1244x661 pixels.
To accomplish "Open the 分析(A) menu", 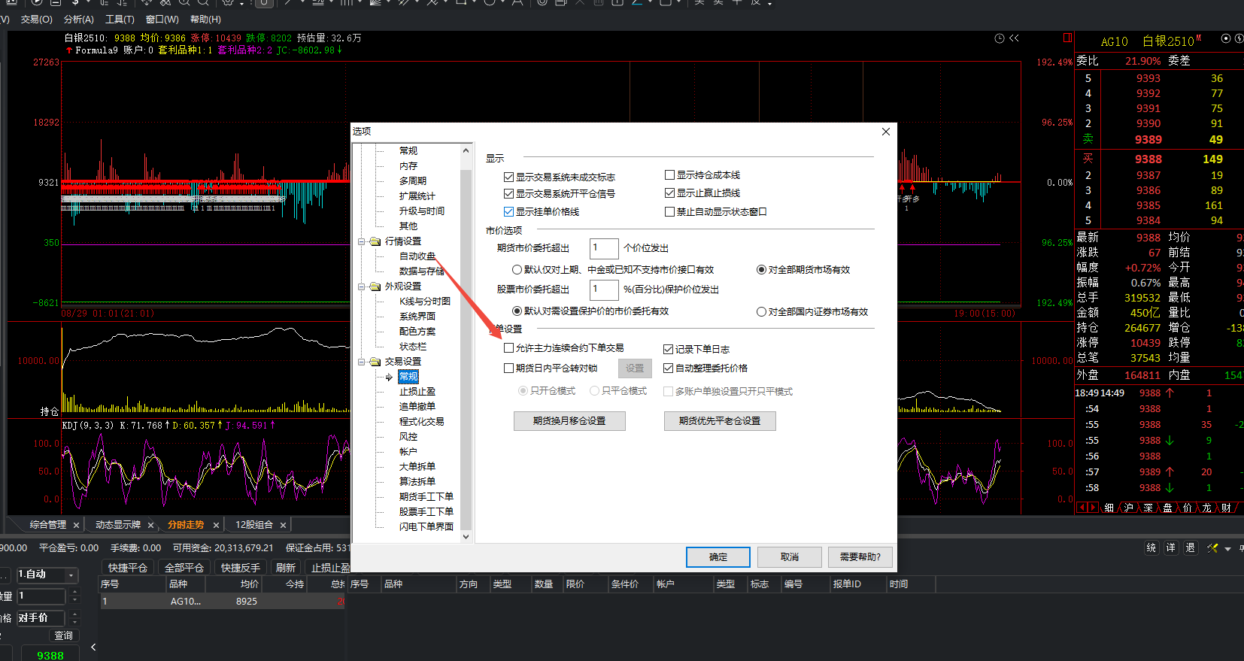I will pyautogui.click(x=79, y=20).
